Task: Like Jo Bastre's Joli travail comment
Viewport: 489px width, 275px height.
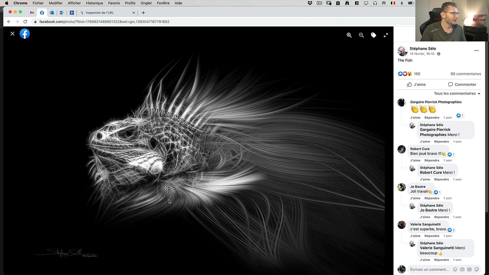Action: (x=415, y=198)
